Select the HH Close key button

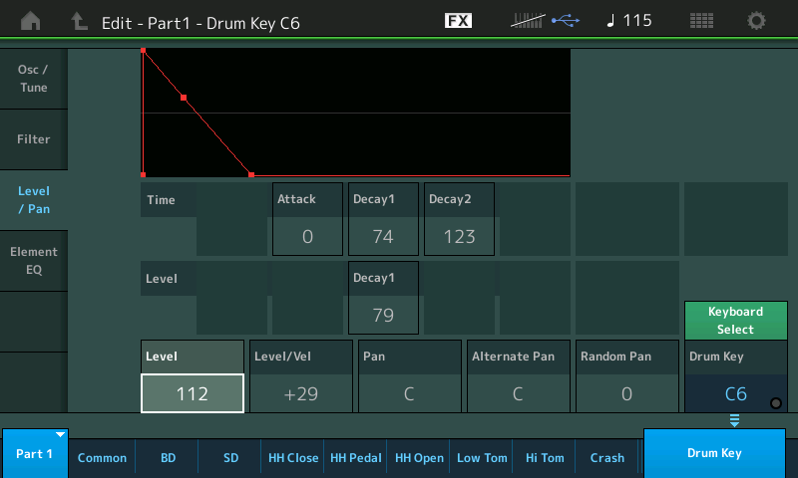coord(293,458)
